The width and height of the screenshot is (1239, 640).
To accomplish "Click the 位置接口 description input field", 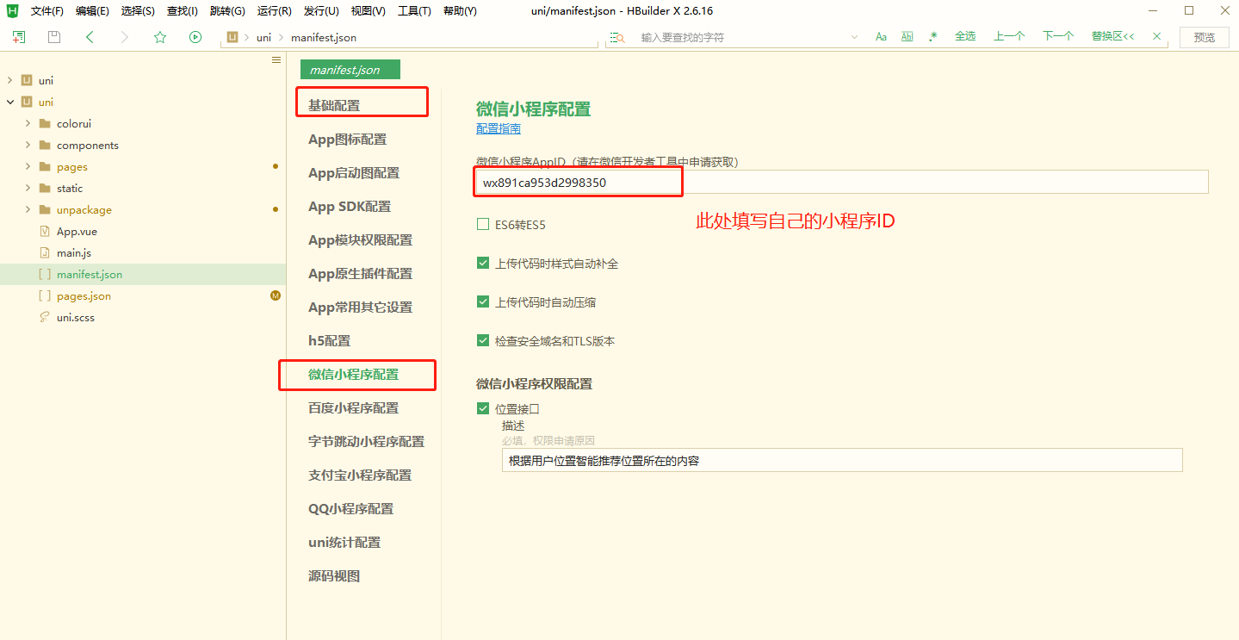I will [x=842, y=460].
